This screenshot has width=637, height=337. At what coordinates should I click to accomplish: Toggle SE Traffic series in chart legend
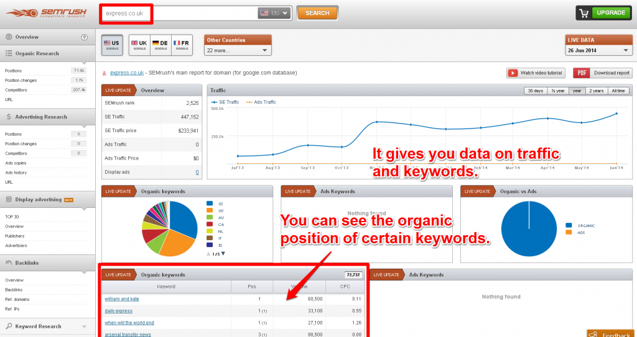click(x=225, y=102)
